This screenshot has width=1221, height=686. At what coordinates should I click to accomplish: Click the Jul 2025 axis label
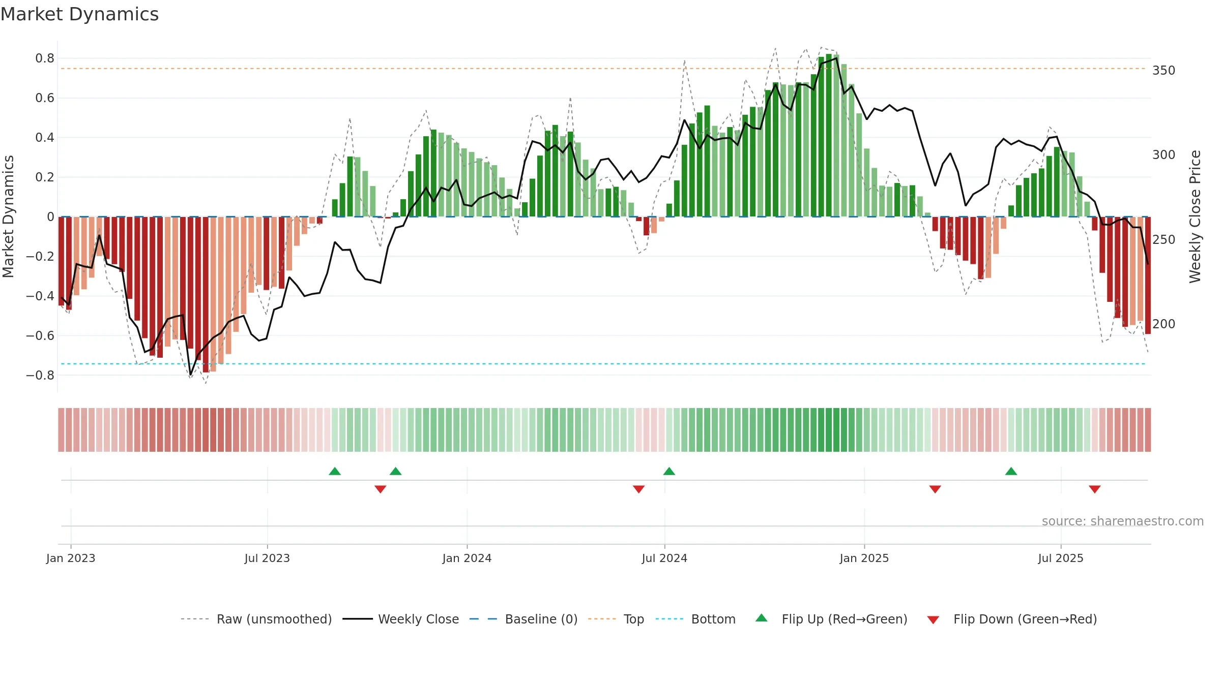point(1061,558)
